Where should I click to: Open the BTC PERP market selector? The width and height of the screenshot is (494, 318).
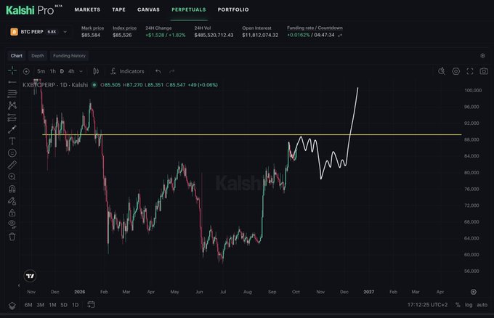click(39, 32)
